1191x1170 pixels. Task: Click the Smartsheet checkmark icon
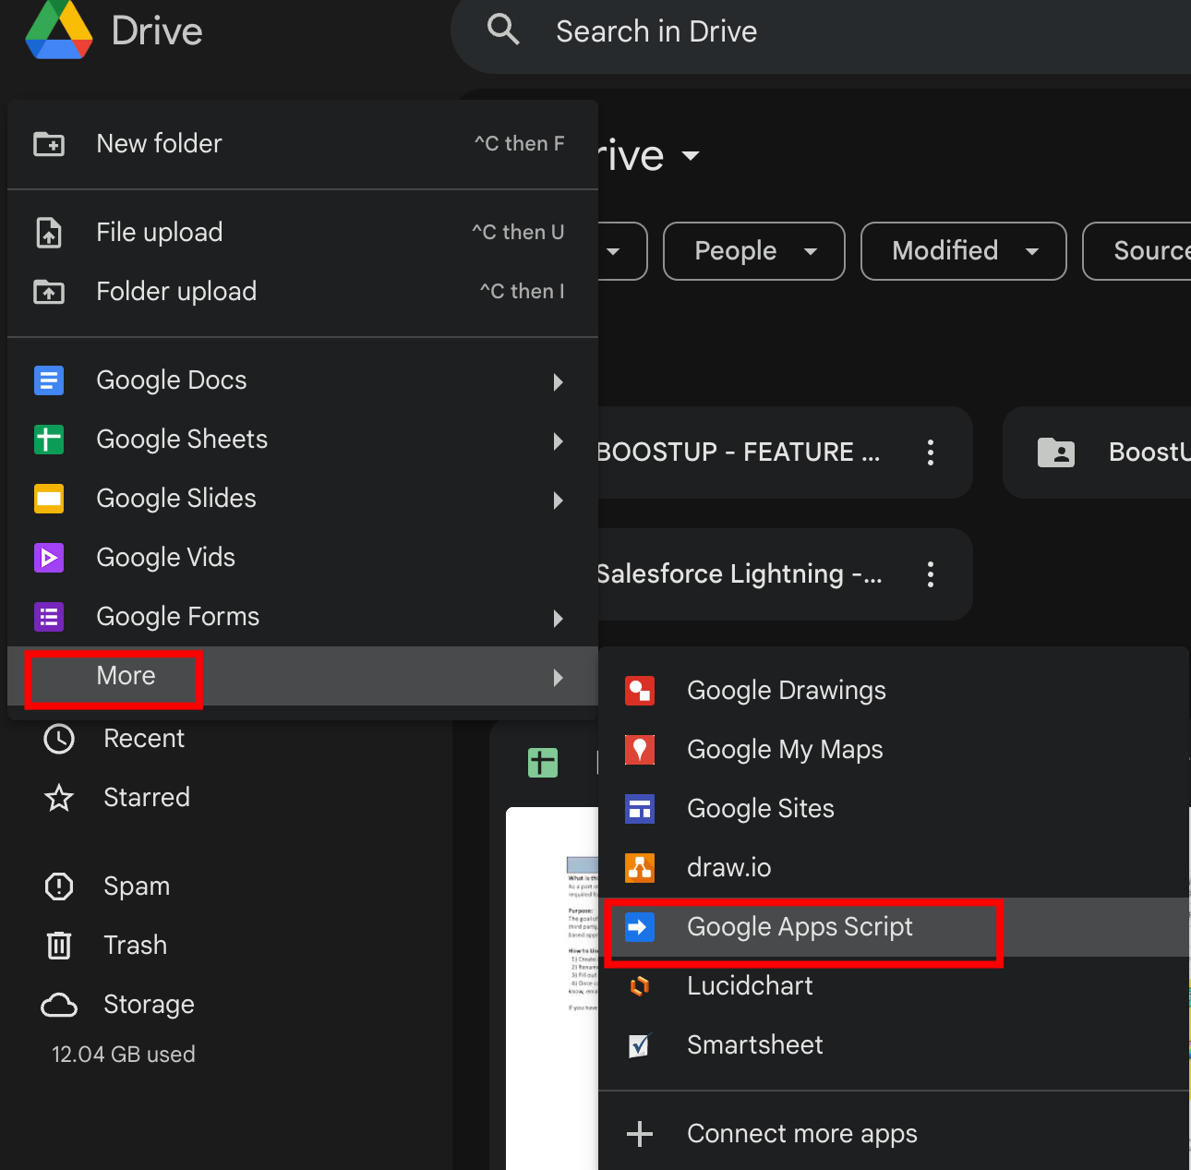[x=640, y=1045]
